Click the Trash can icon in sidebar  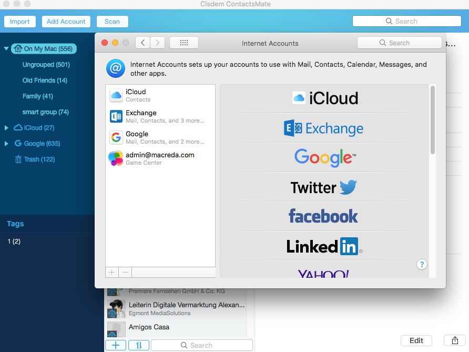pyautogui.click(x=18, y=159)
